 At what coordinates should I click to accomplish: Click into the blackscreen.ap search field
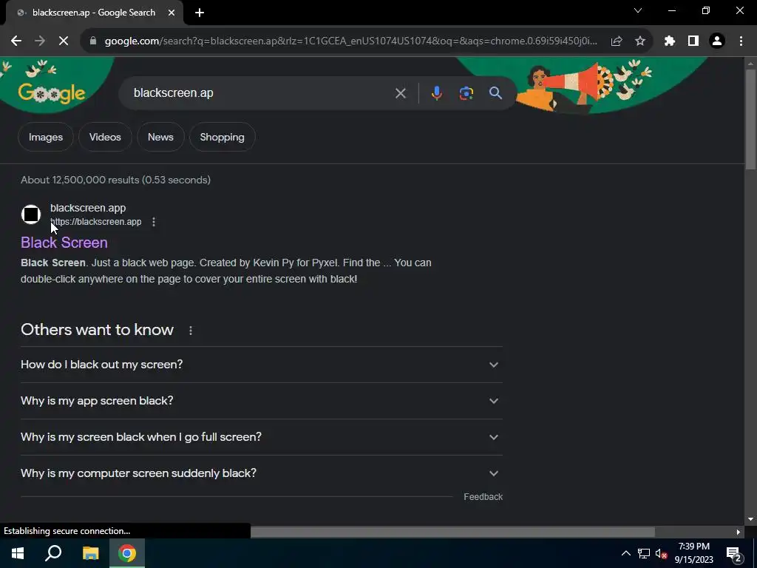point(261,92)
